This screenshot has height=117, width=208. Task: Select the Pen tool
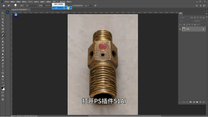pyautogui.click(x=3, y=64)
